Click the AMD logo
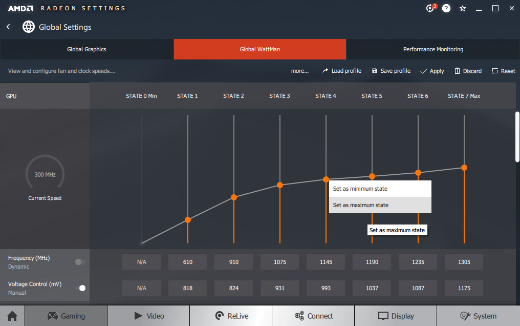The image size is (520, 326). click(20, 8)
